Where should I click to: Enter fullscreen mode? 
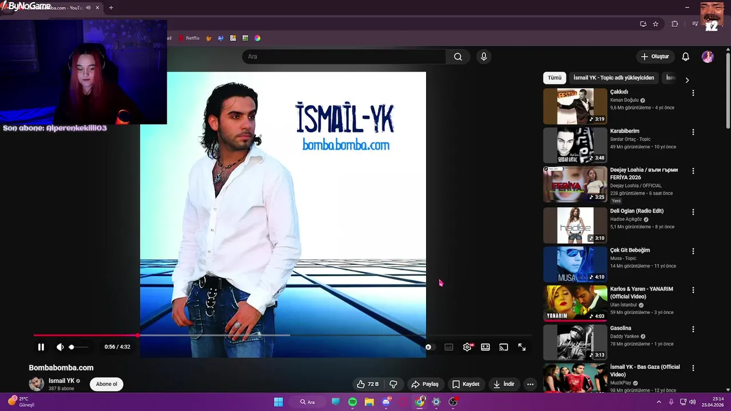(x=522, y=347)
